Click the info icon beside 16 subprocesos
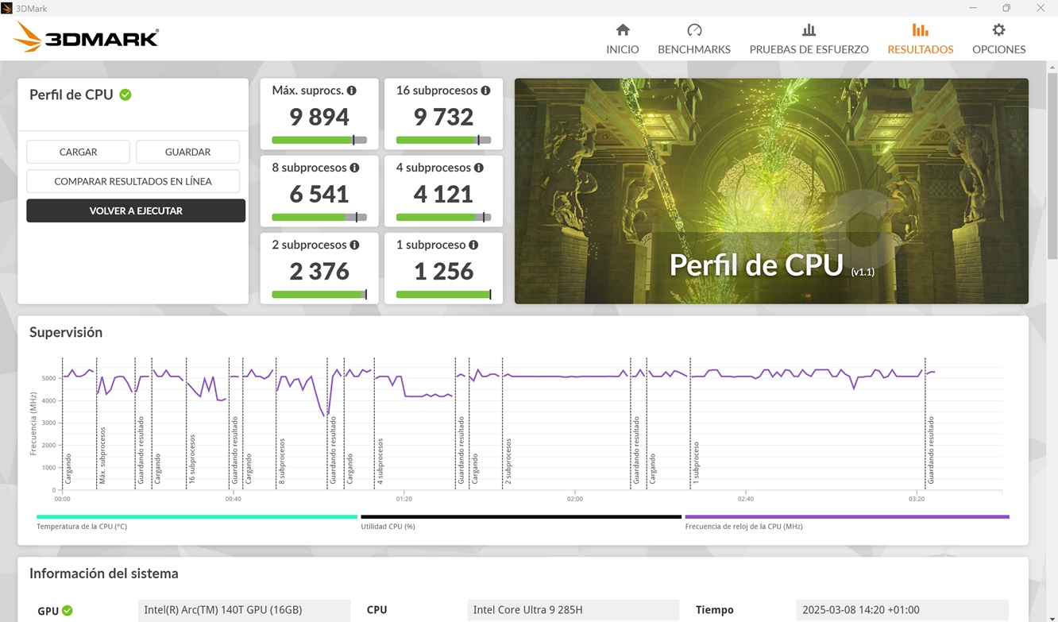Image resolution: width=1058 pixels, height=622 pixels. (x=485, y=90)
